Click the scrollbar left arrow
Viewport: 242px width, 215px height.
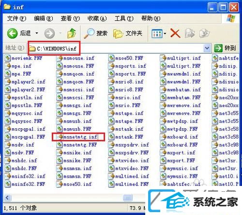click(x=7, y=198)
